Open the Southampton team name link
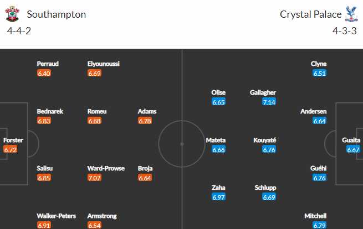Image resolution: width=363 pixels, height=229 pixels. click(x=57, y=14)
